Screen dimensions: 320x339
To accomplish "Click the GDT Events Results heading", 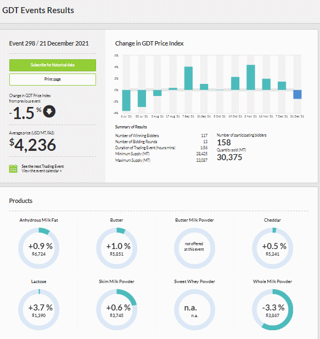I will tap(38, 10).
